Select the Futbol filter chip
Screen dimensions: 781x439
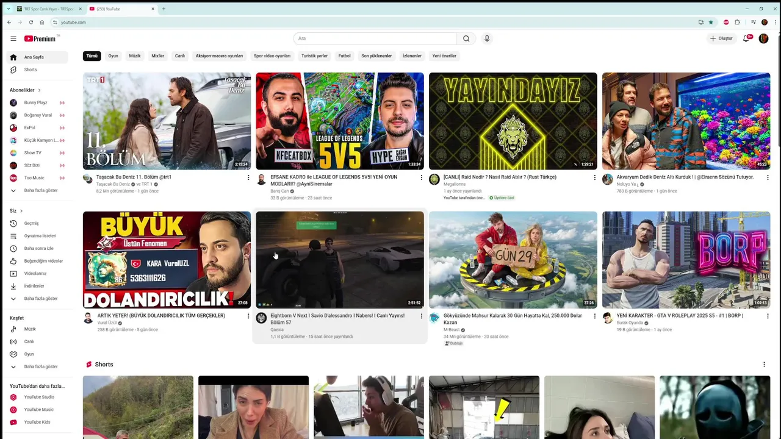click(345, 56)
